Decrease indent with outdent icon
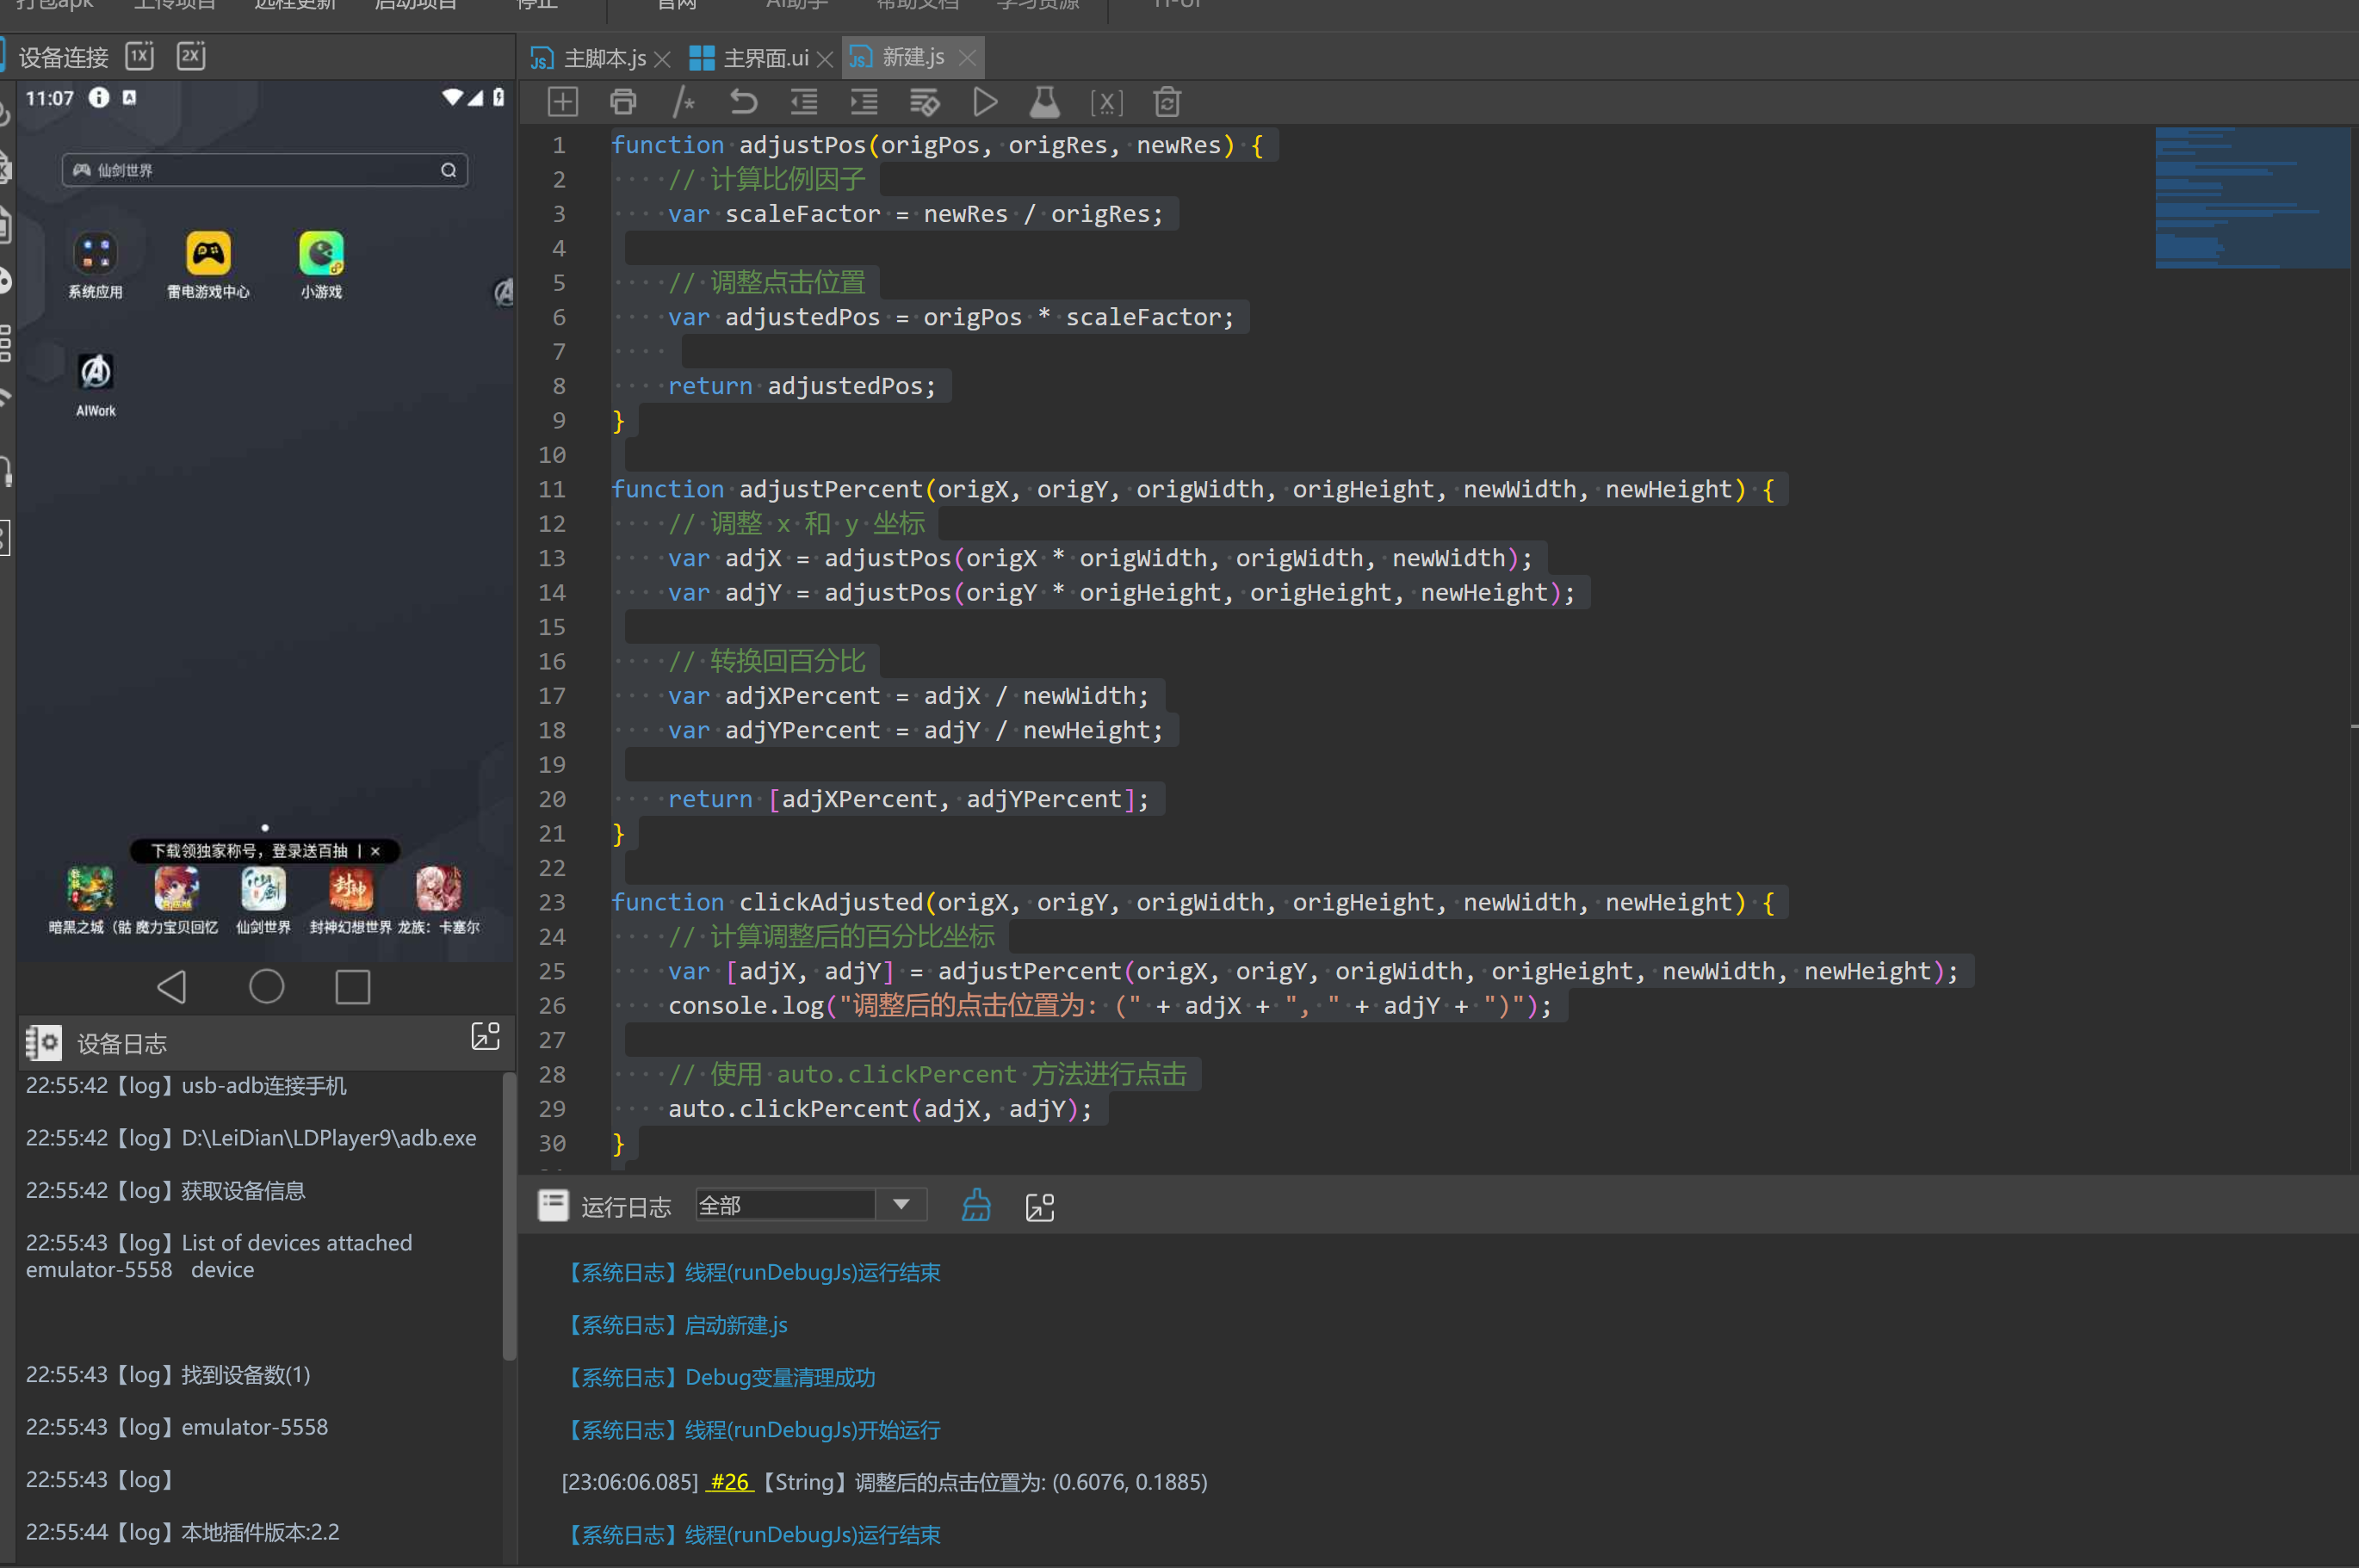Viewport: 2359px width, 1568px height. click(x=803, y=102)
